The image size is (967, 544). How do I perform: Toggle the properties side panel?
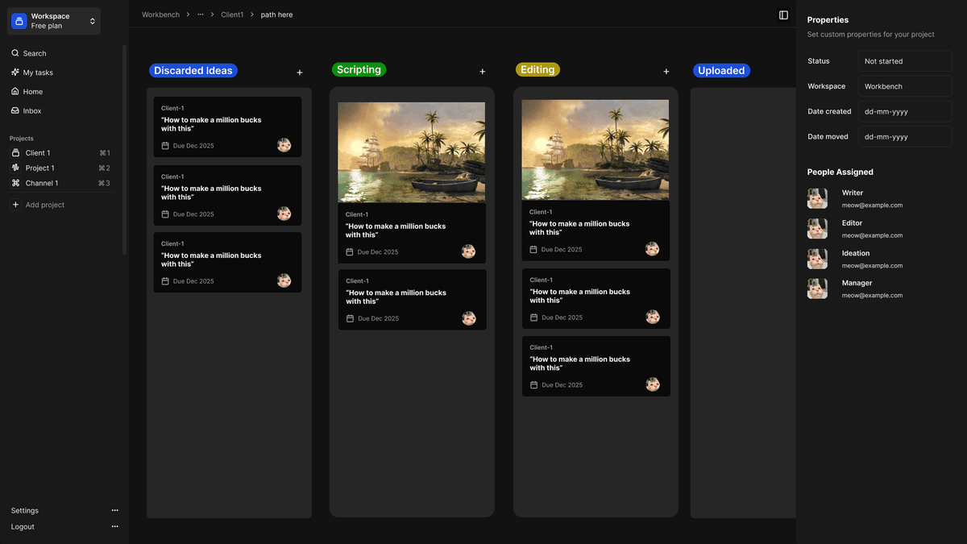[x=783, y=15]
